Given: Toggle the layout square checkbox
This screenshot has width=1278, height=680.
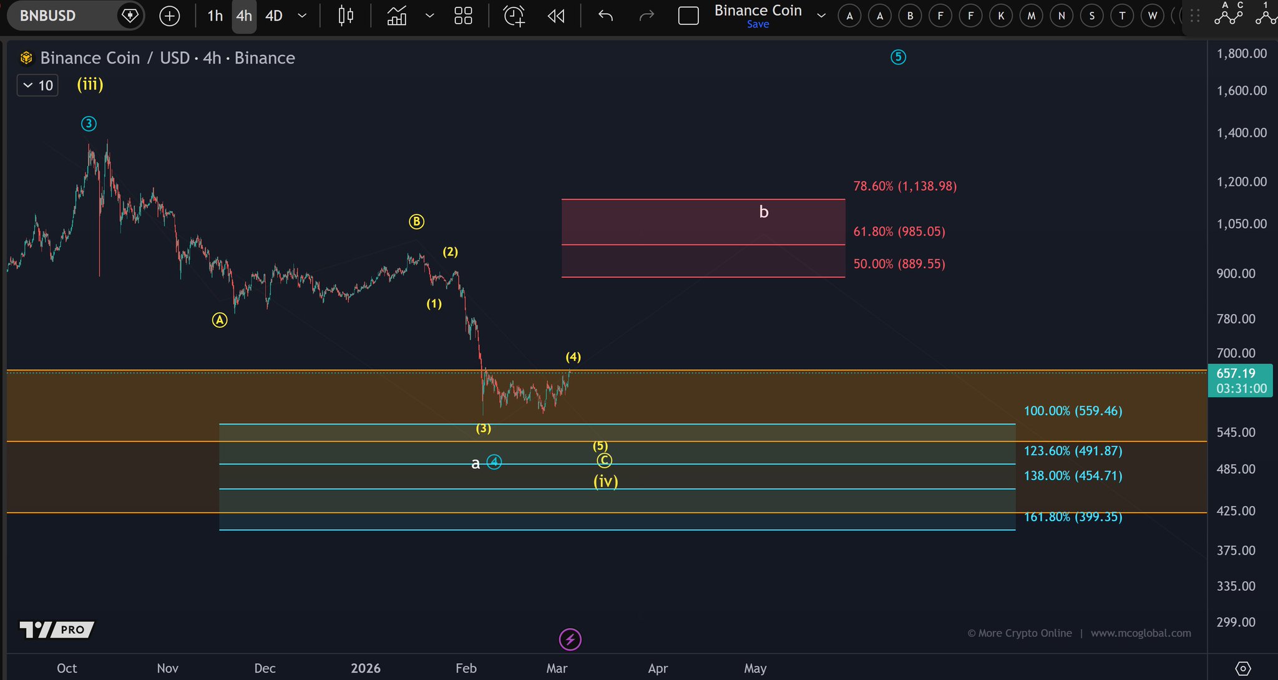Looking at the screenshot, I should tap(688, 16).
